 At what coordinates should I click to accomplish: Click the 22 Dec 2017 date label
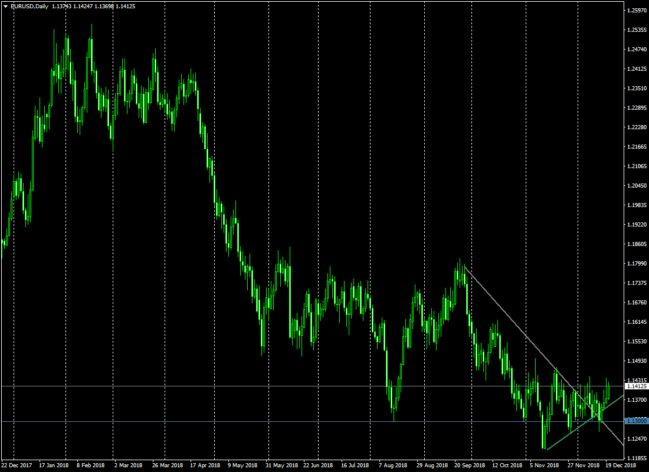(x=18, y=466)
